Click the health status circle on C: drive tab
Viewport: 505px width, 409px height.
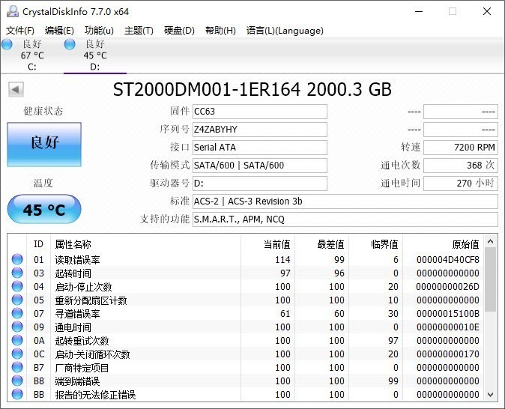pos(7,44)
